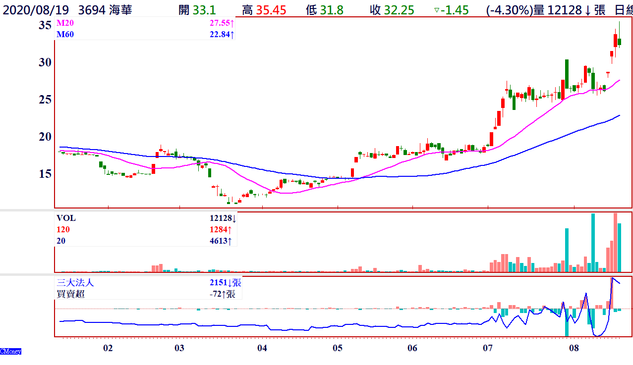633x365 pixels.
Task: Click the 收 32.25 closing price
Action: pyautogui.click(x=392, y=10)
